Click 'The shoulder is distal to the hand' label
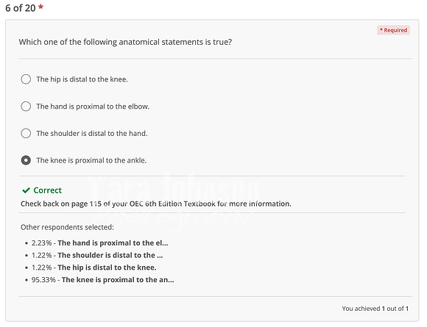Image resolution: width=427 pixels, height=327 pixels. tap(92, 134)
